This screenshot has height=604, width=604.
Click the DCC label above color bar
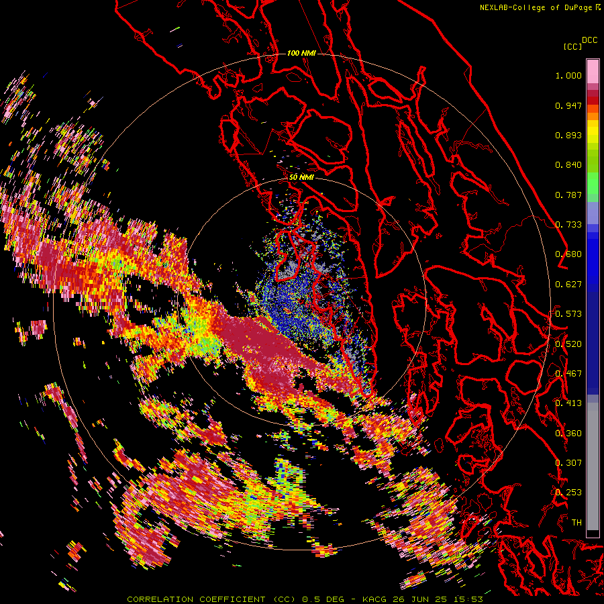point(589,40)
